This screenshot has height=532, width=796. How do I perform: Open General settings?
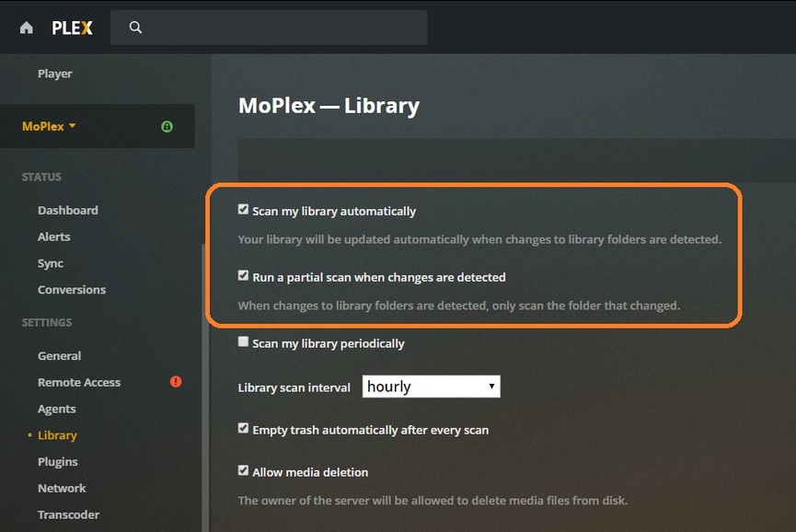pyautogui.click(x=60, y=356)
